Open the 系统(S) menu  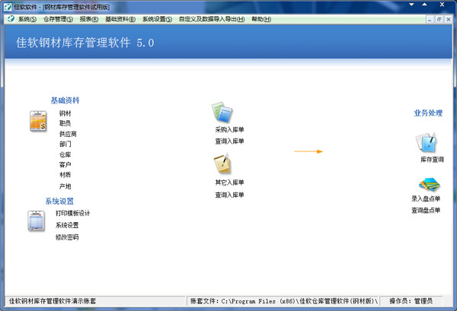coord(27,19)
